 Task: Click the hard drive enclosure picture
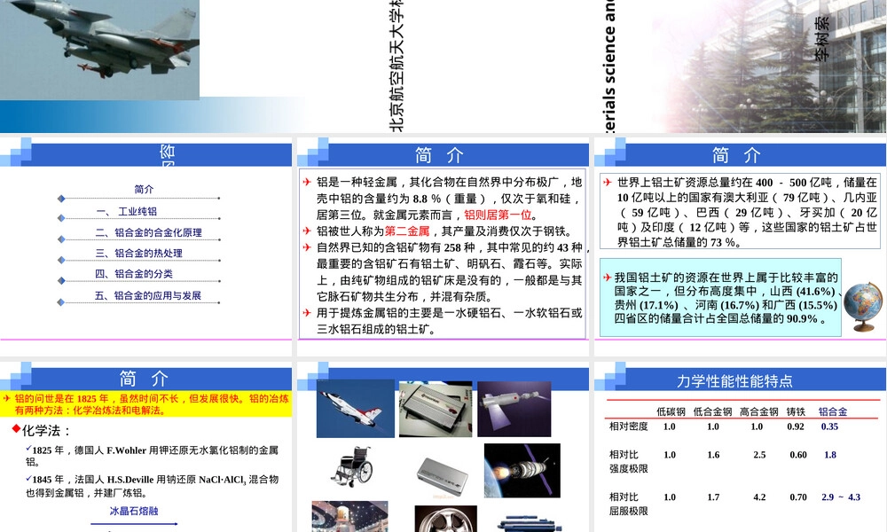point(436,409)
